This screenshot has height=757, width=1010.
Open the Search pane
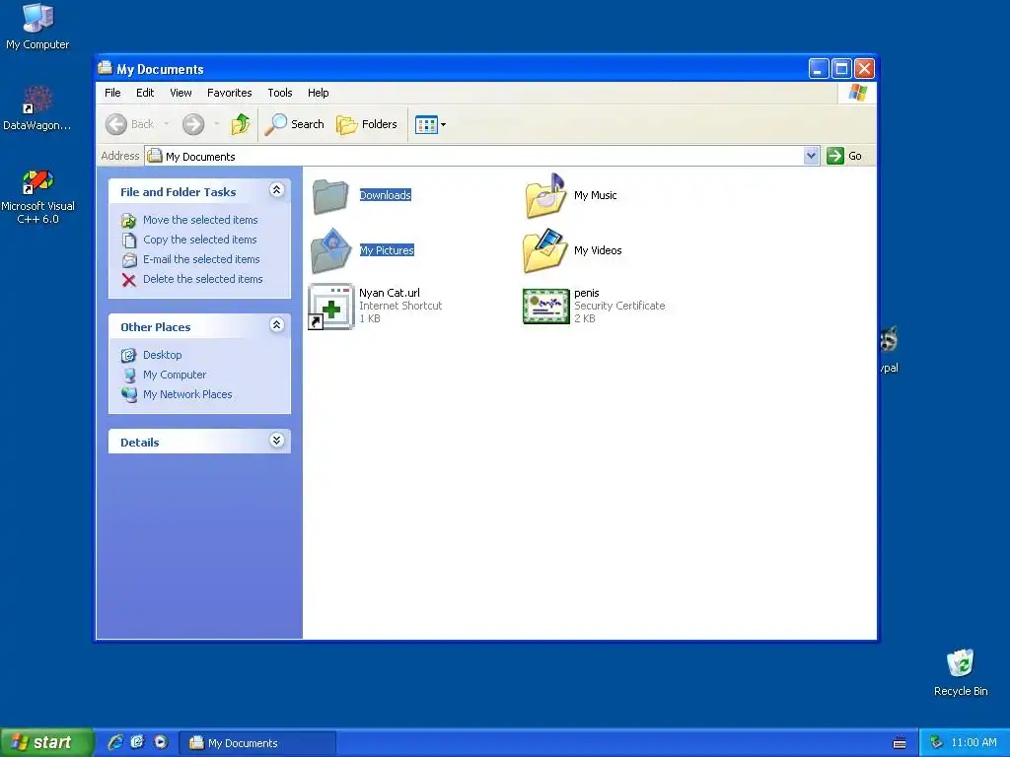(294, 124)
